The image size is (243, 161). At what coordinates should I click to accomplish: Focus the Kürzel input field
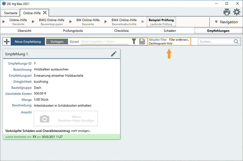pyautogui.click(x=105, y=42)
